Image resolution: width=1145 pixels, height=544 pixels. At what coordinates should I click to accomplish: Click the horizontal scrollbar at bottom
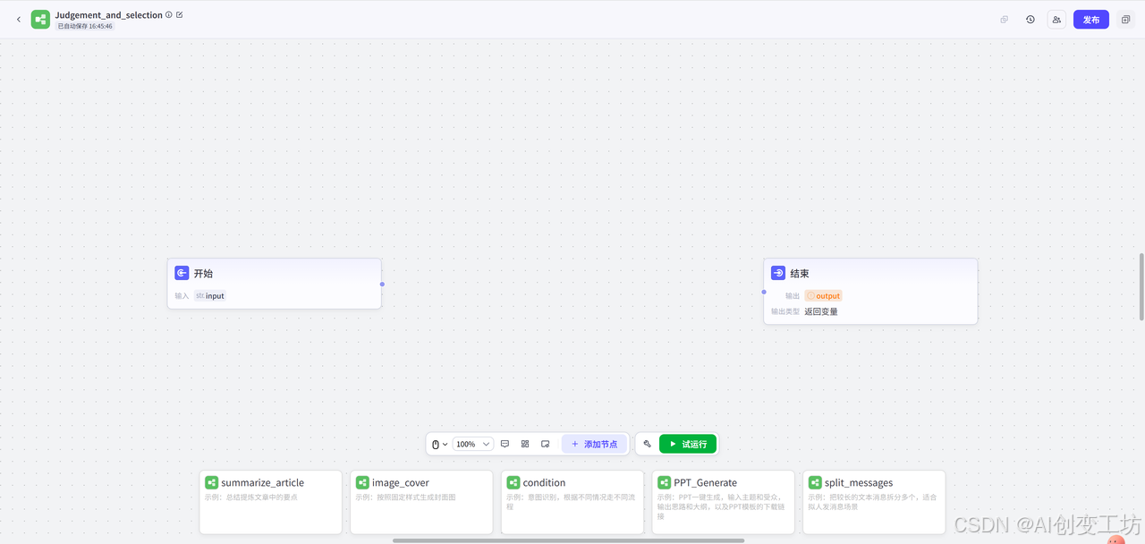pos(568,540)
